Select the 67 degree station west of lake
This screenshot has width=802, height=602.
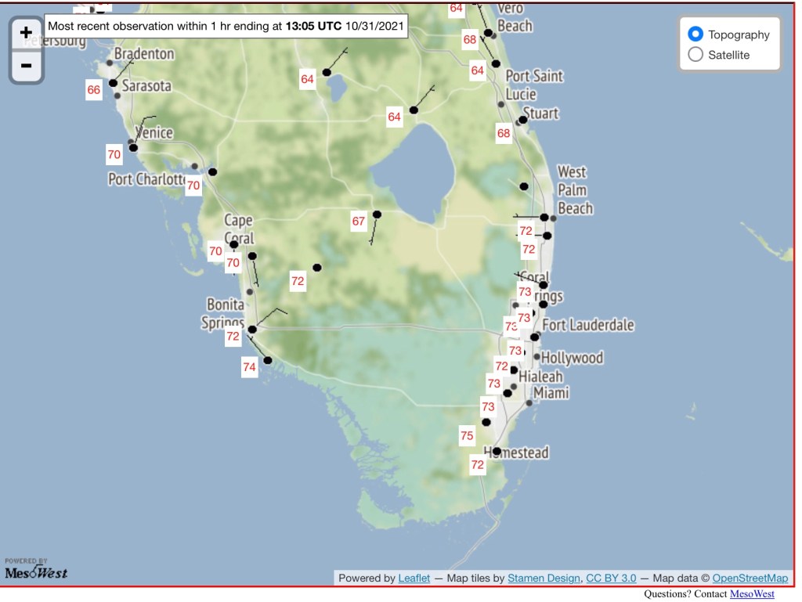click(x=377, y=214)
